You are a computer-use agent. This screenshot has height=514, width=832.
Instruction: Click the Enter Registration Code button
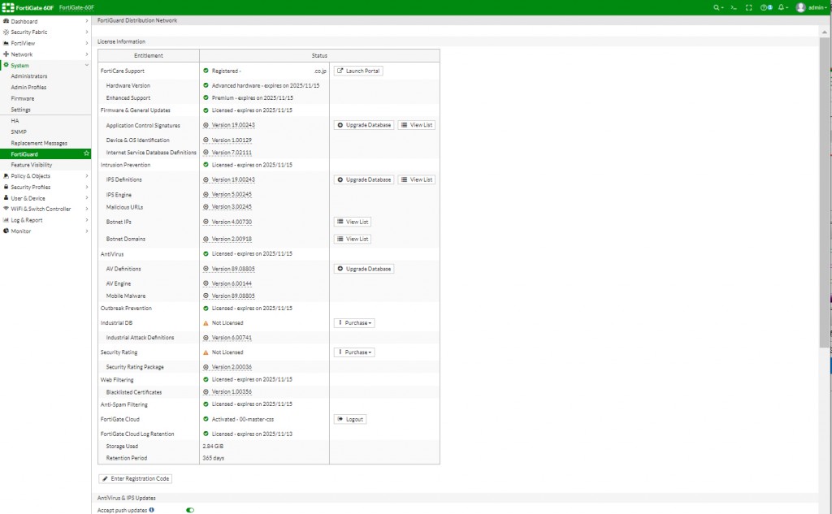(x=136, y=478)
